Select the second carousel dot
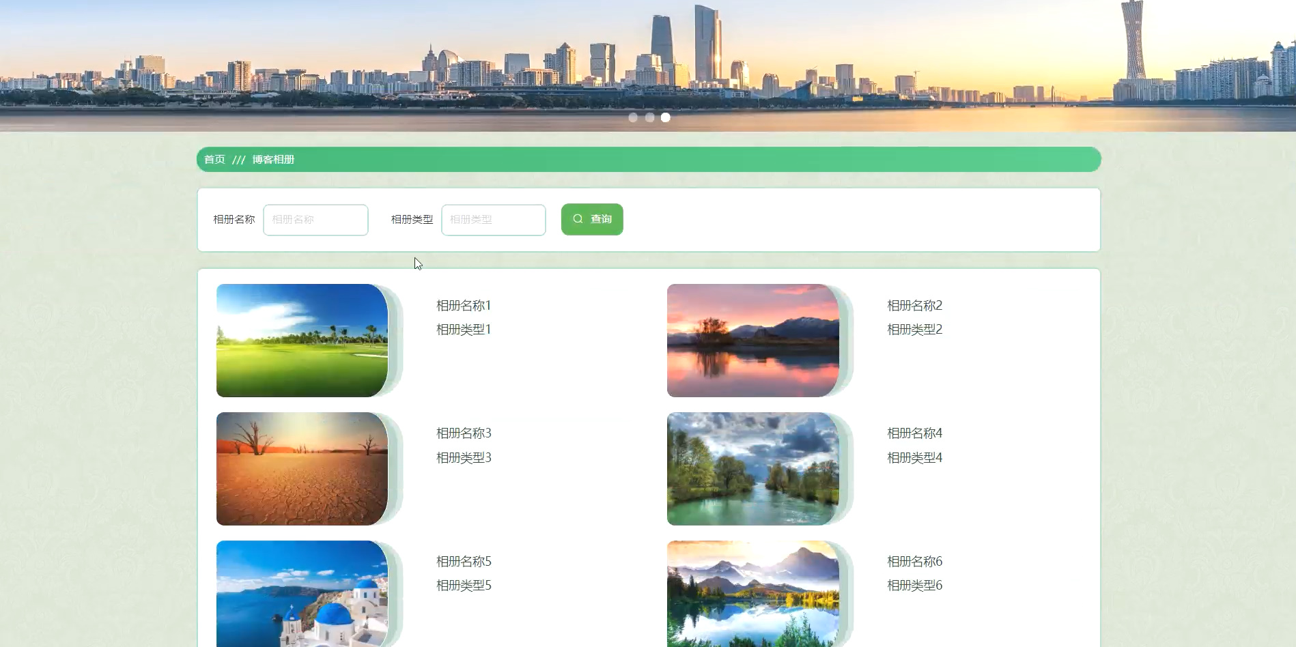The image size is (1296, 647). [649, 117]
